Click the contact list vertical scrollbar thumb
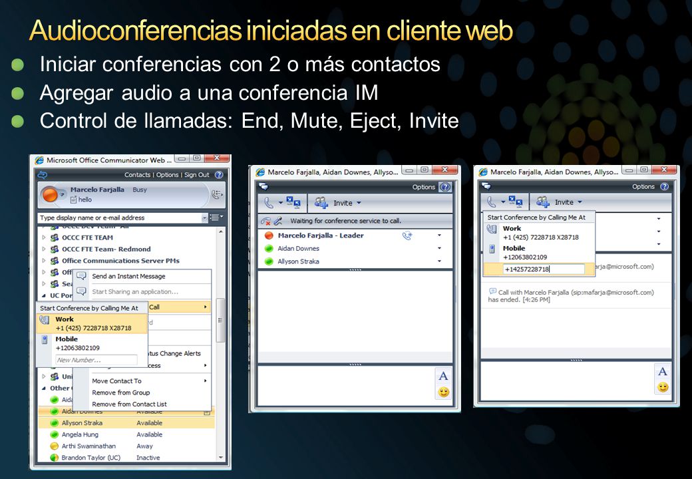 pos(221,320)
